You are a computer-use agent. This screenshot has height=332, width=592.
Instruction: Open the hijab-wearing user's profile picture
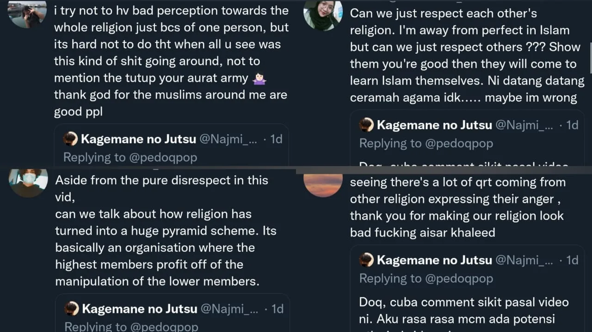point(323,15)
